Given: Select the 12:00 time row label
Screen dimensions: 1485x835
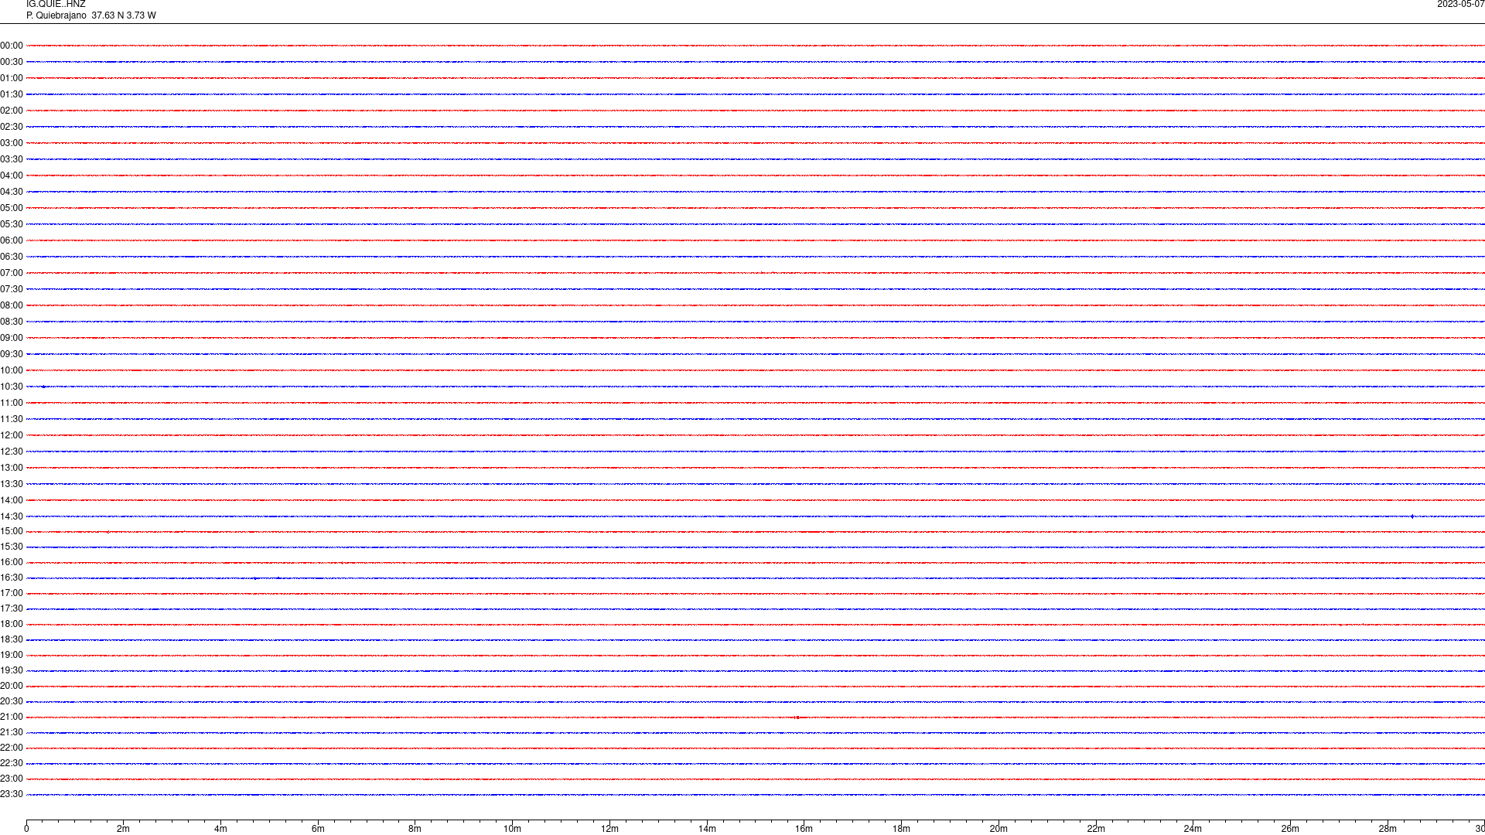Looking at the screenshot, I should [x=12, y=435].
